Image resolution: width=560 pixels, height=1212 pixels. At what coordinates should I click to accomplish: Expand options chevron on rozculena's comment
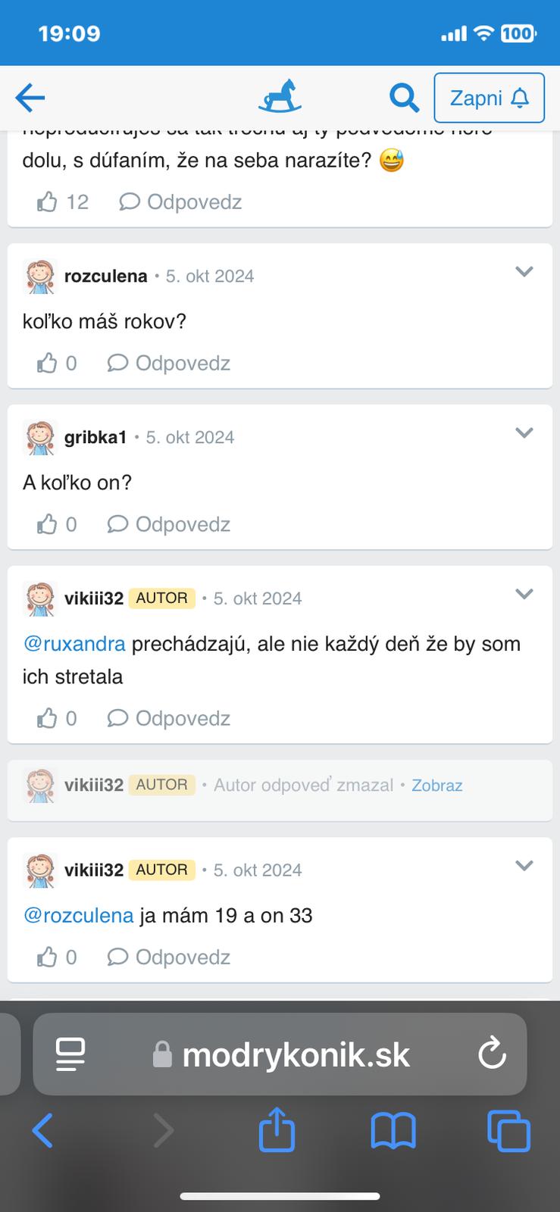pyautogui.click(x=524, y=271)
